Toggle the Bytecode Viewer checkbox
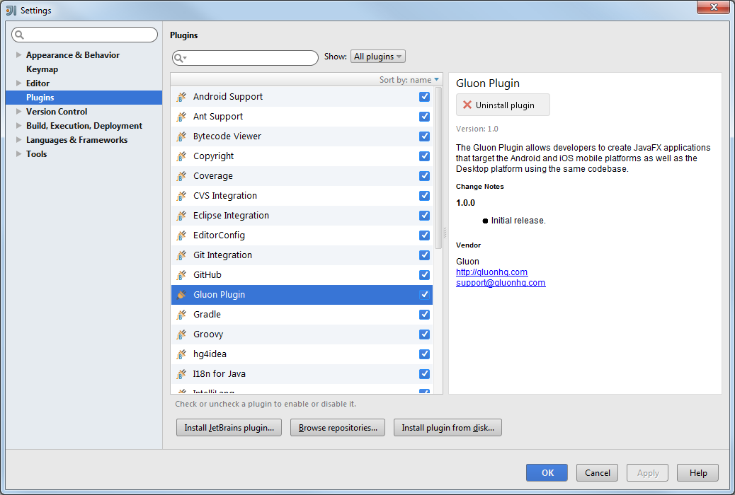 coord(424,136)
